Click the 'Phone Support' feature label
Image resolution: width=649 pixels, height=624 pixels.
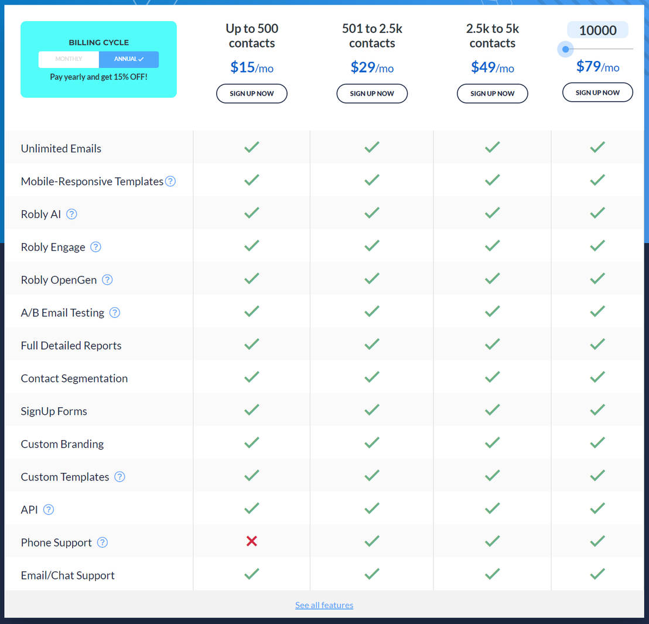click(56, 543)
